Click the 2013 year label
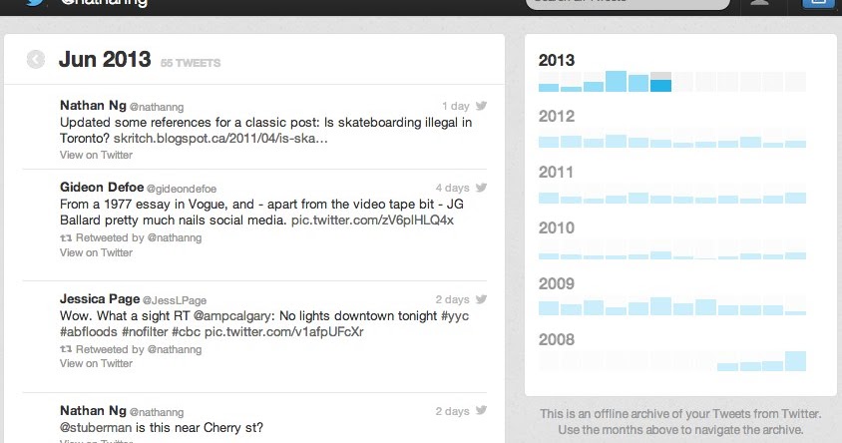This screenshot has width=842, height=443. tap(557, 60)
